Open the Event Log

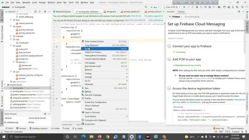[219, 128]
